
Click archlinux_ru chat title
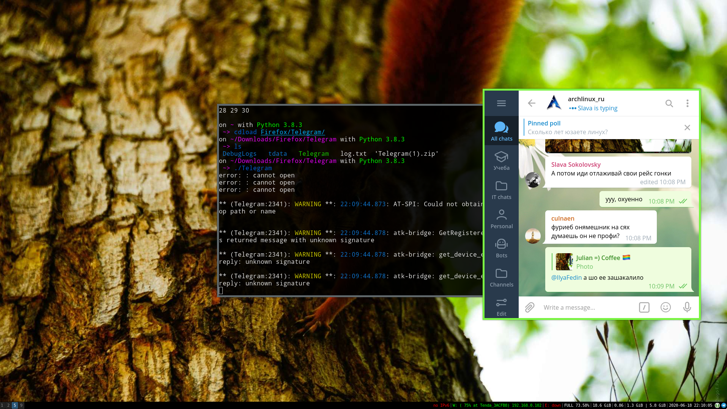tap(586, 99)
